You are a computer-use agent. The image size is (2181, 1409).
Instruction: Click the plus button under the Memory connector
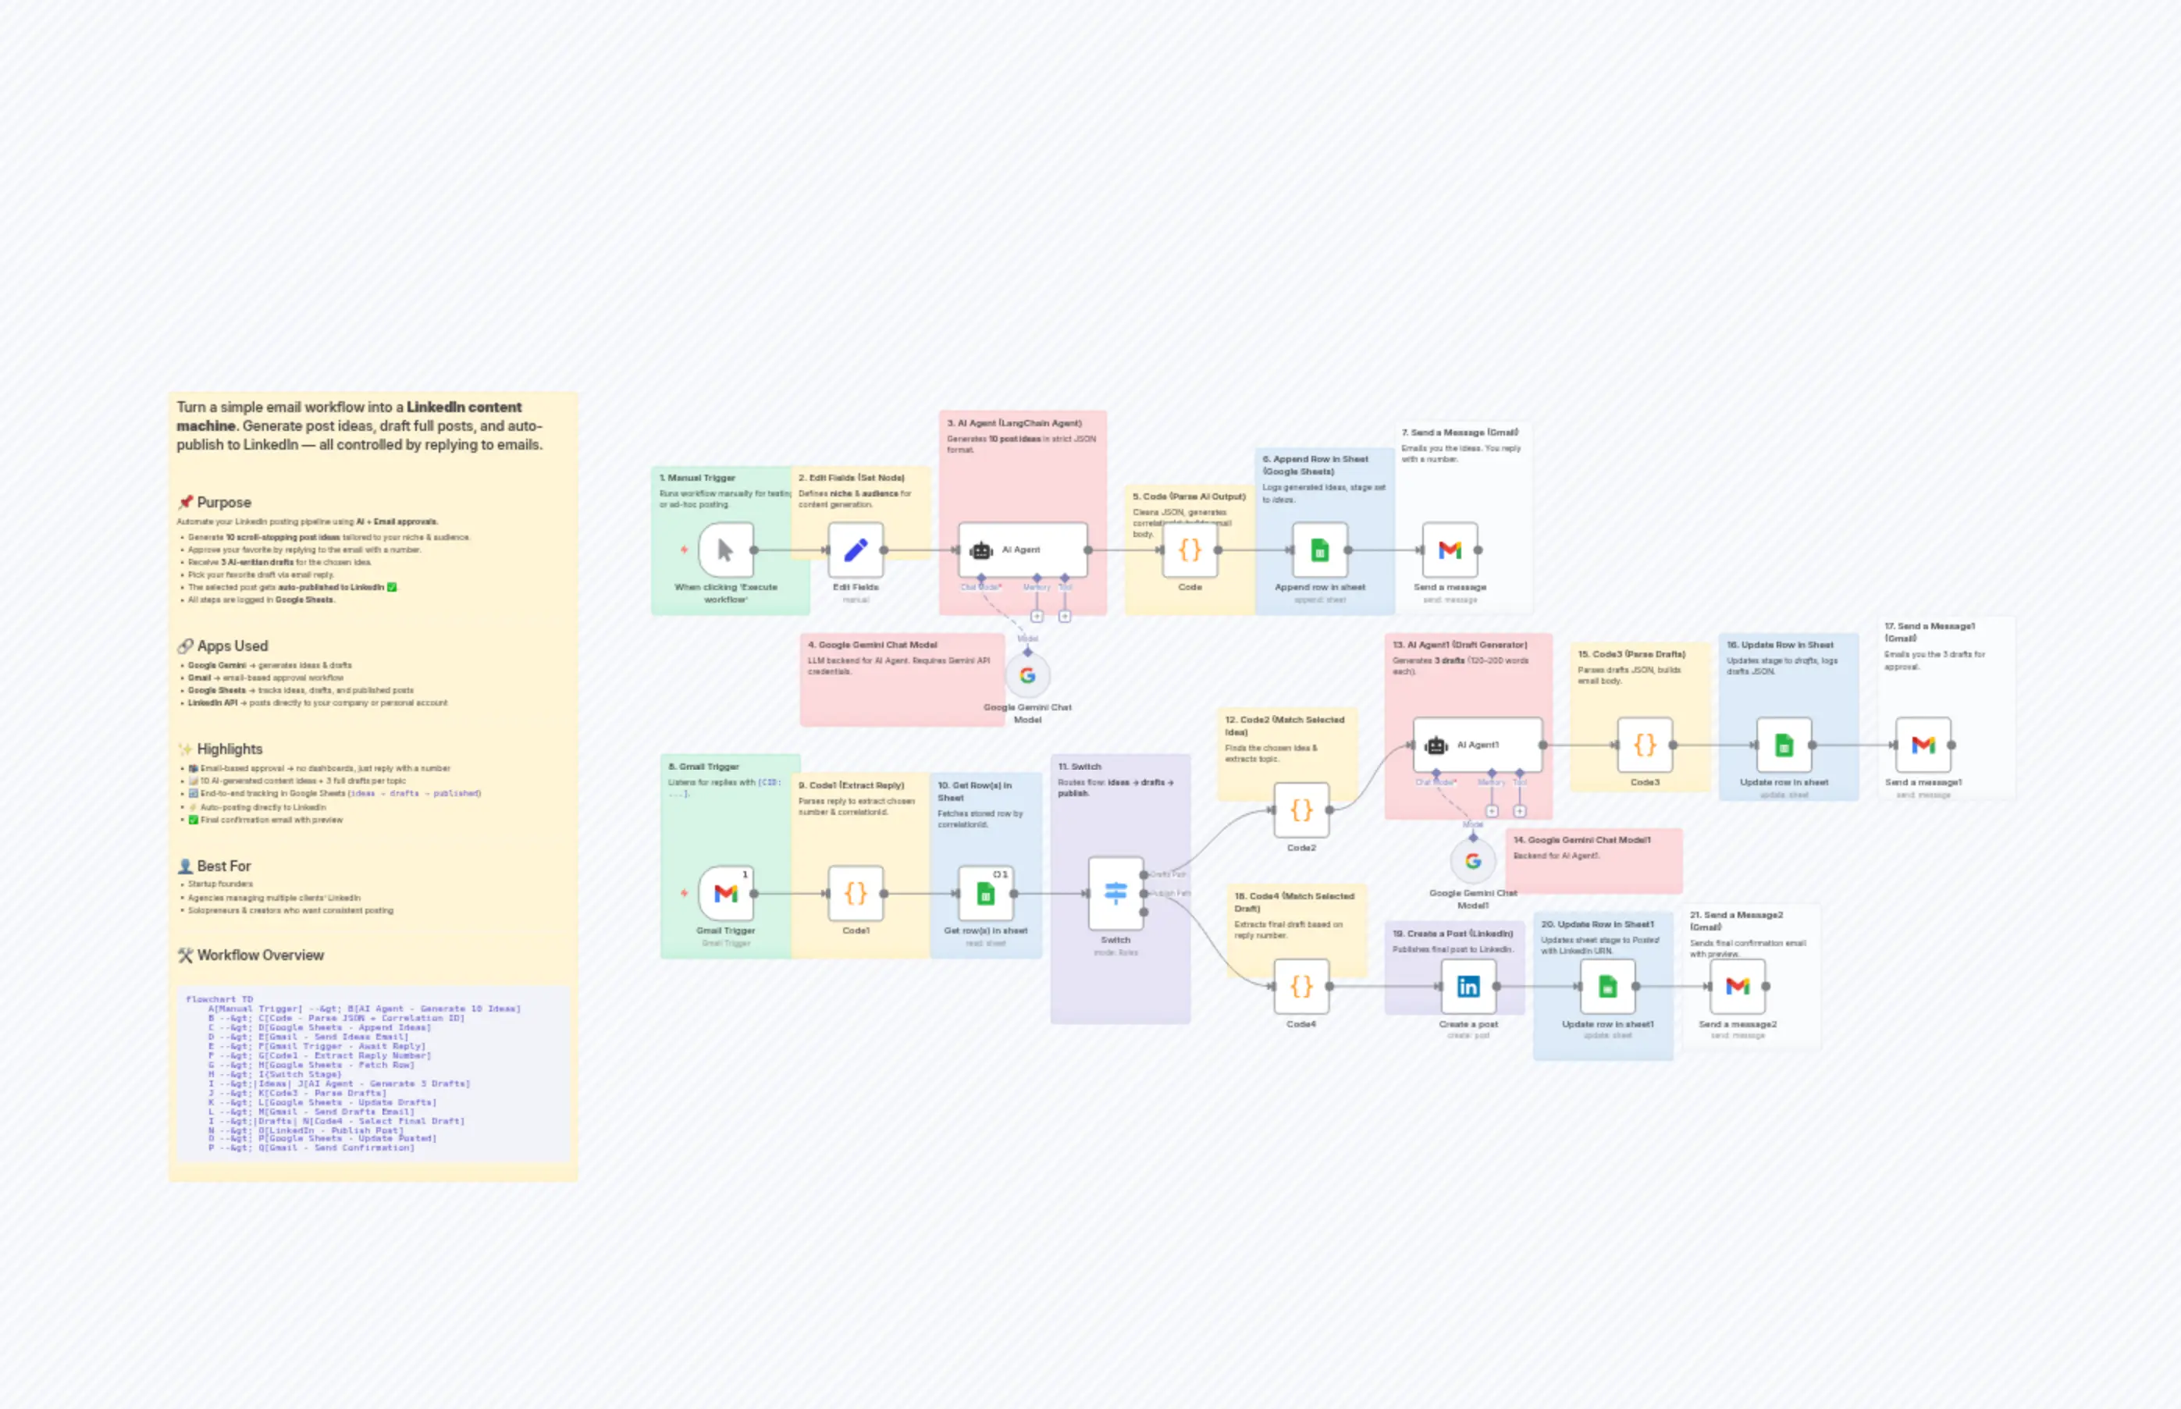(x=1037, y=616)
